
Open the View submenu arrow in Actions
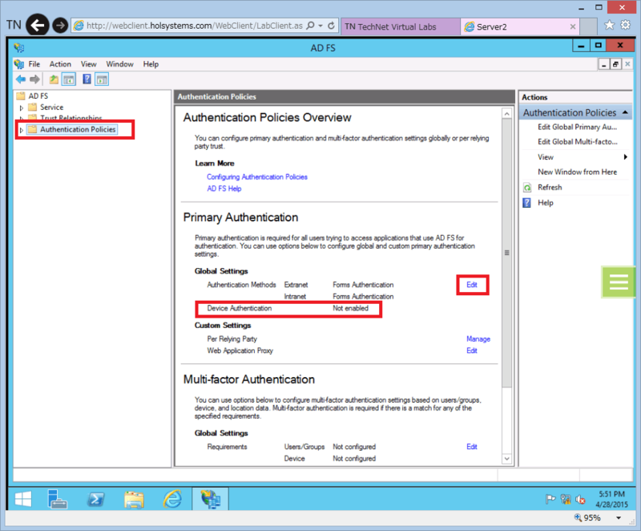pos(626,157)
